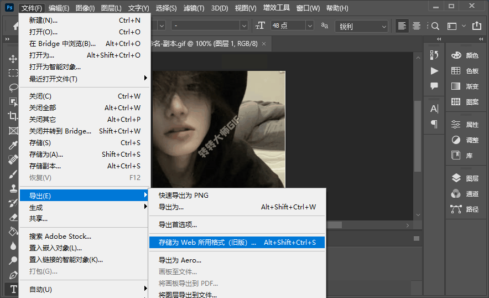489x298 pixels.
Task: Select the Brush tool
Action: pyautogui.click(x=13, y=174)
